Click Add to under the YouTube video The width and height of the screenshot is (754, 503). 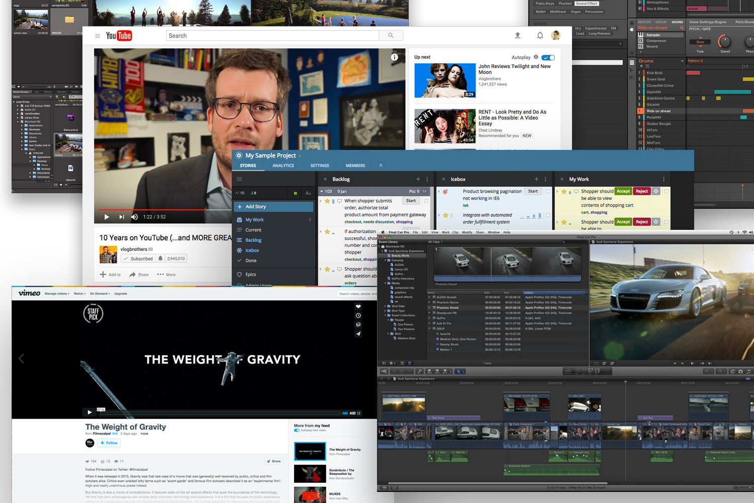pos(110,275)
